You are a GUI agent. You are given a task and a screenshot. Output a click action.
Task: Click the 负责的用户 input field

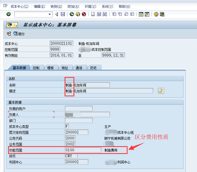tap(79, 108)
